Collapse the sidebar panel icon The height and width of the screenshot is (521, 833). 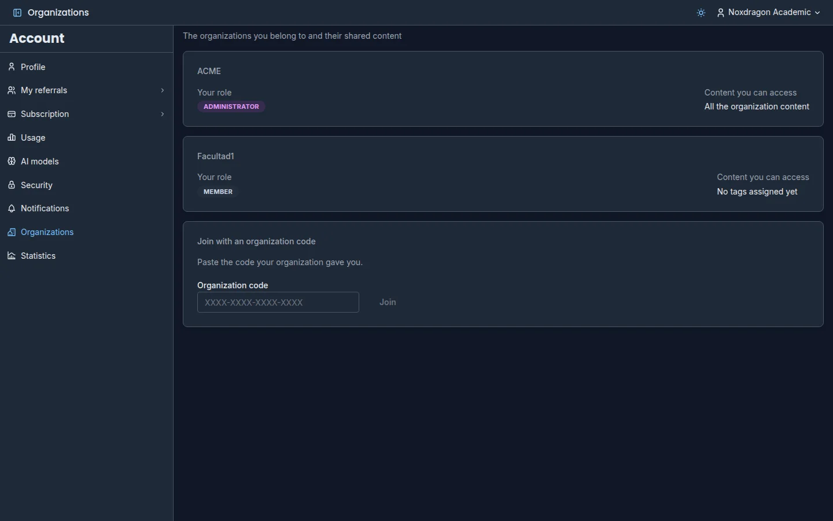(17, 13)
